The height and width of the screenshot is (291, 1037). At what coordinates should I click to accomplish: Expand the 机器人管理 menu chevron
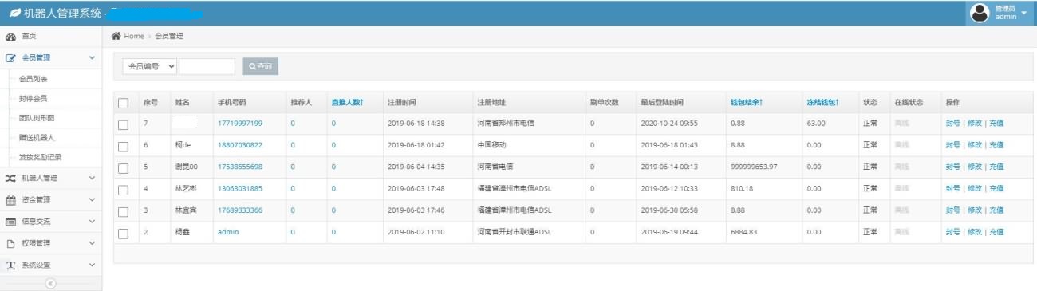pos(92,178)
